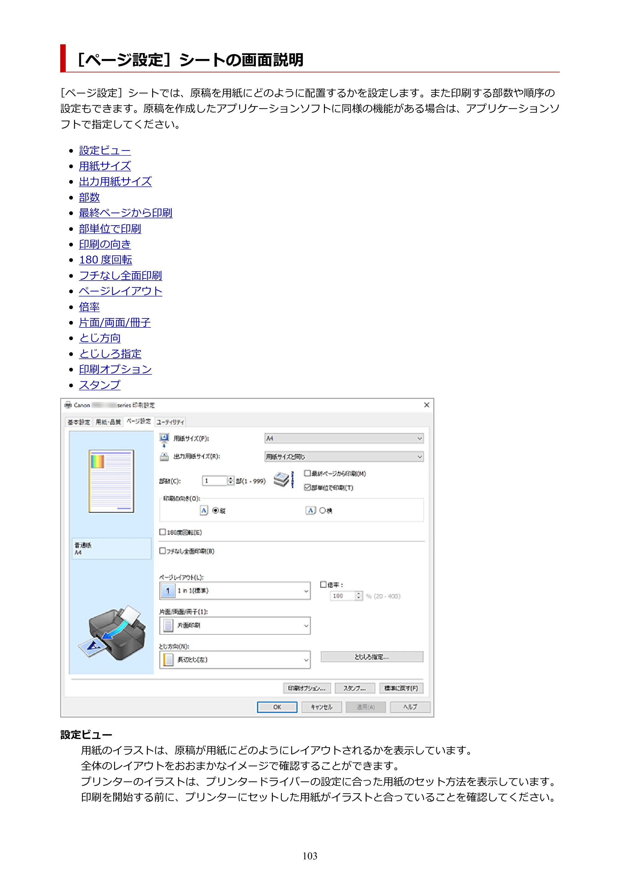620x878 pixels.
Task: Enable the 180度回転 checkbox
Action: click(x=163, y=532)
